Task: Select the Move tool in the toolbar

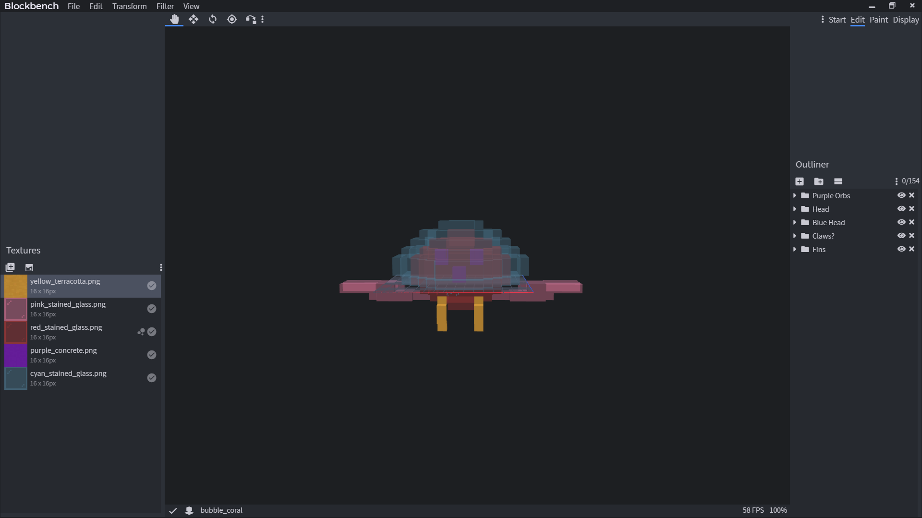Action: 194,19
